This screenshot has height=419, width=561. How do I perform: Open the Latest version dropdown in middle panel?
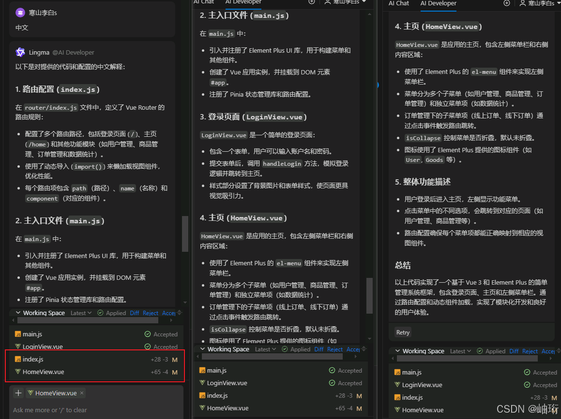click(265, 349)
